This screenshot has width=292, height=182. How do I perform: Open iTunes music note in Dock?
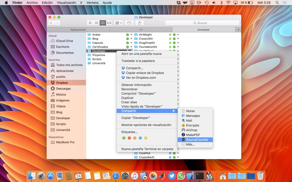[x=134, y=176]
